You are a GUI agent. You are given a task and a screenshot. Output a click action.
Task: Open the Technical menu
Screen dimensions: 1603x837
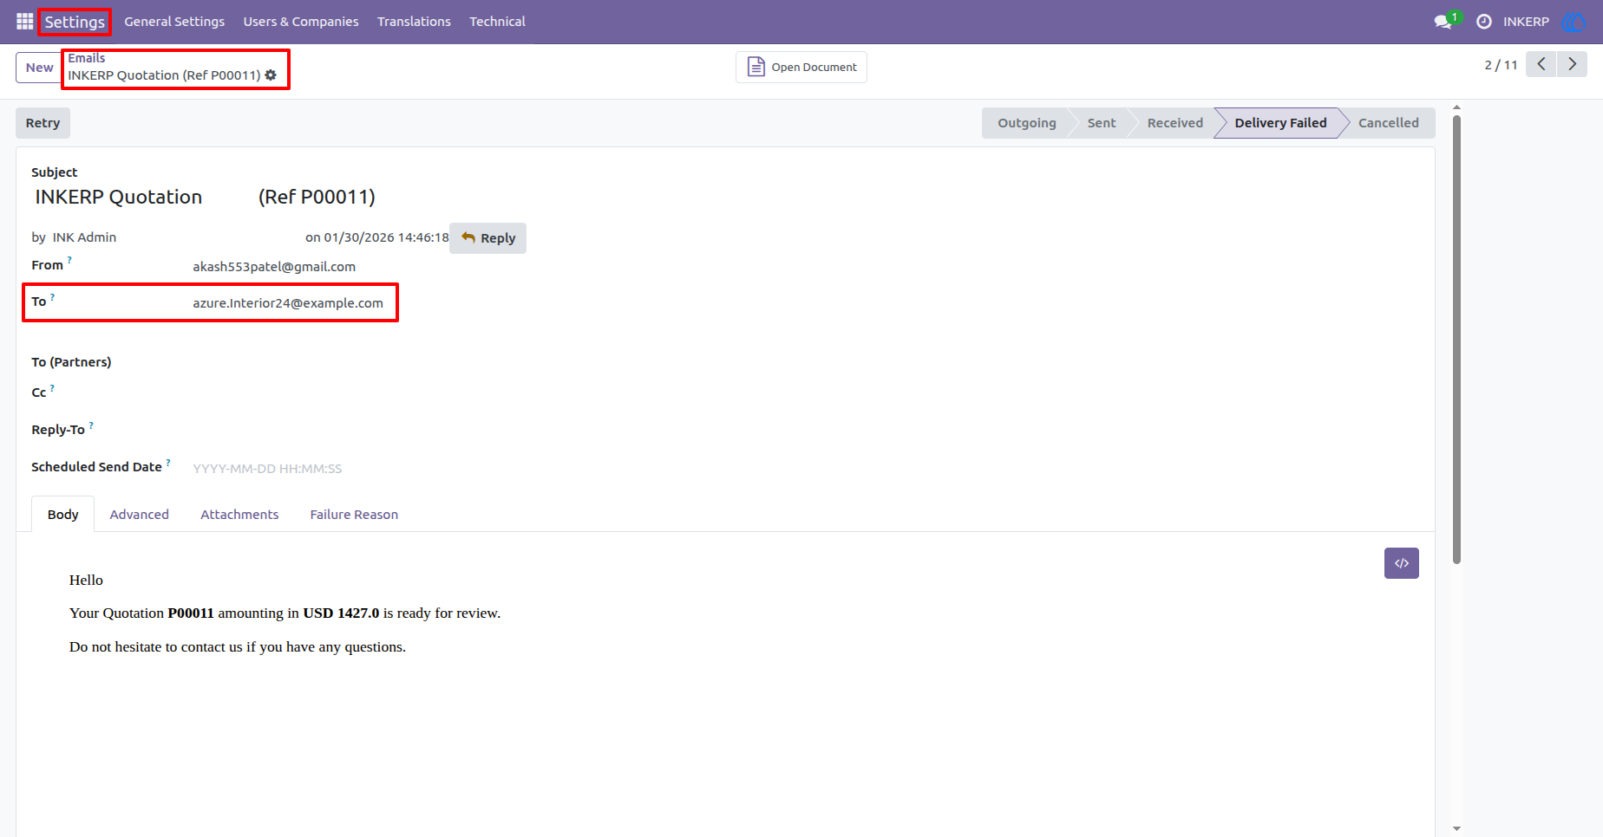(x=497, y=22)
